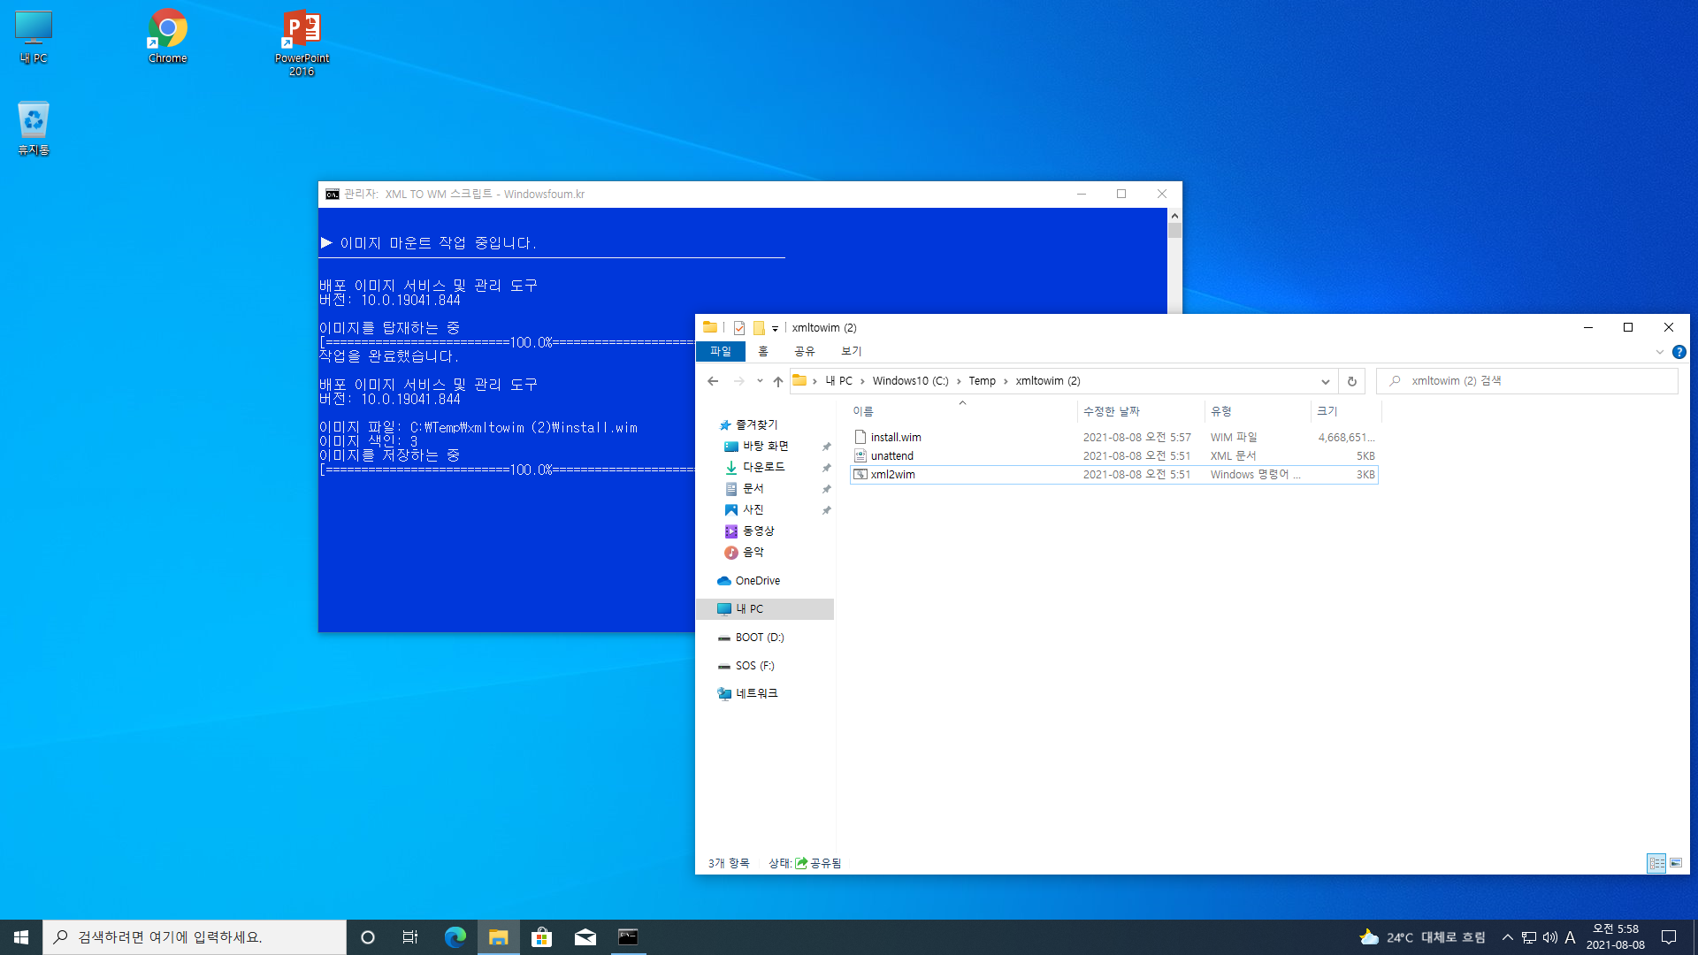Select 네트워크 in the navigation pane

coord(756,694)
